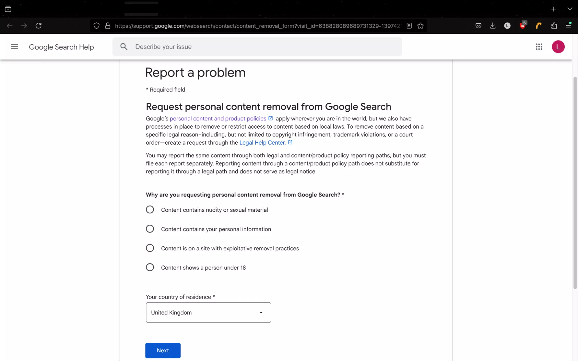
Task: Select 'Content contains your personal information'
Action: [150, 229]
